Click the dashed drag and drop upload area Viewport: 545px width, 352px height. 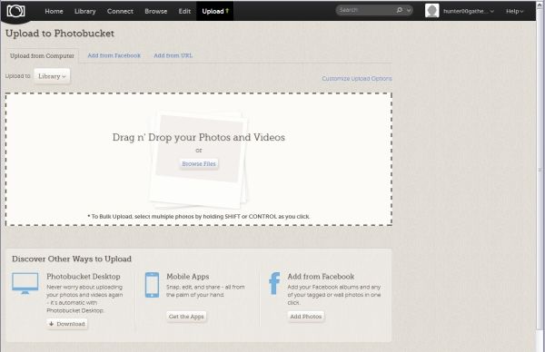(199, 160)
